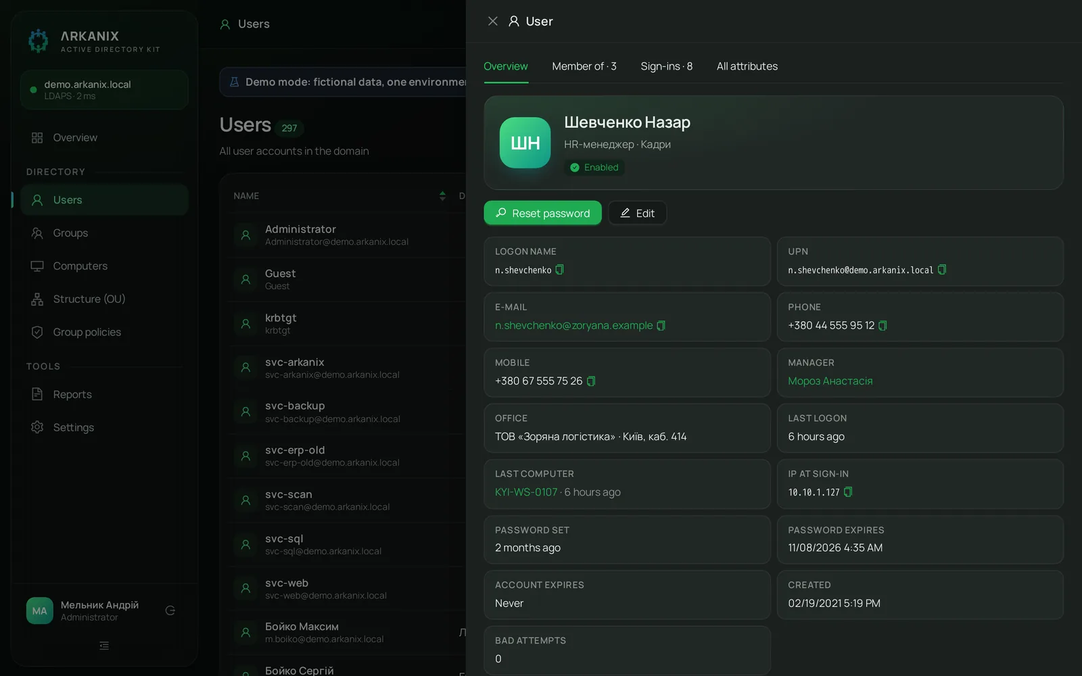Click the Enabled status badge

tap(594, 168)
